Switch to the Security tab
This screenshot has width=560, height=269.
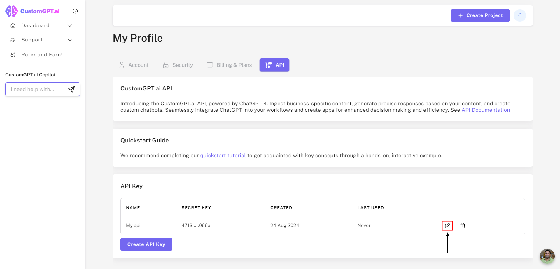coord(178,65)
